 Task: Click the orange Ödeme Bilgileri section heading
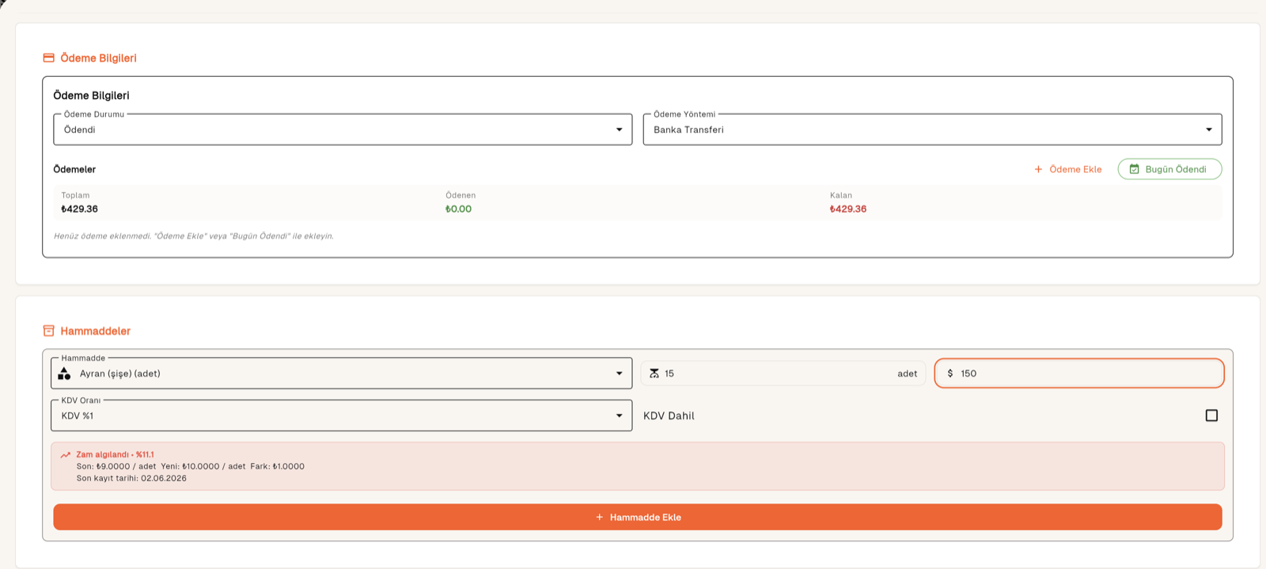pyautogui.click(x=98, y=58)
